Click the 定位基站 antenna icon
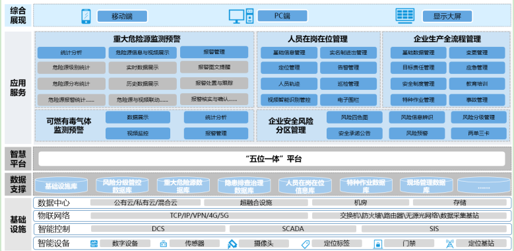 click(x=450, y=244)
